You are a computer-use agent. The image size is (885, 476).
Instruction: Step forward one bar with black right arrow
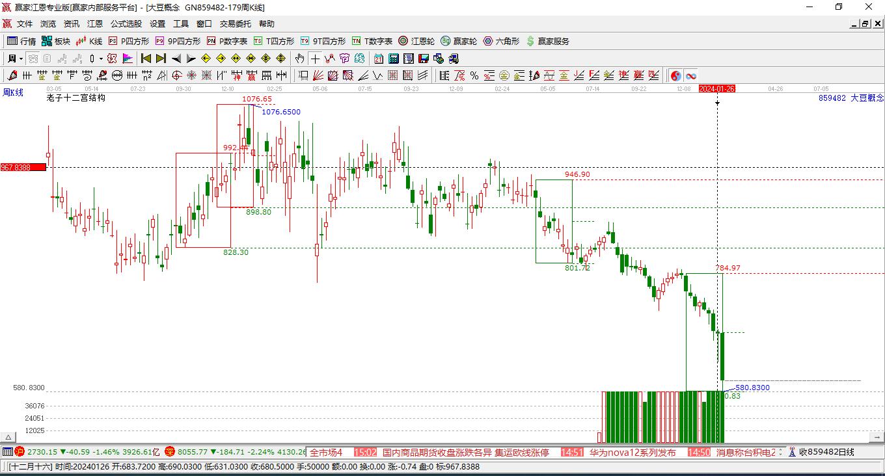pos(191,59)
